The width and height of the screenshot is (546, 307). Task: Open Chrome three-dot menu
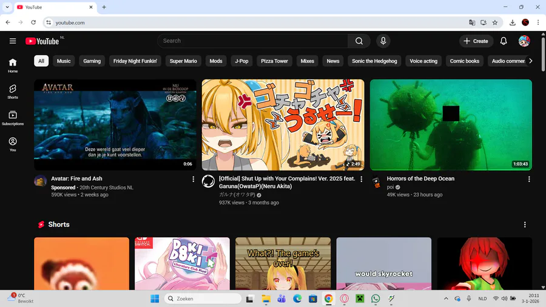[x=538, y=22]
